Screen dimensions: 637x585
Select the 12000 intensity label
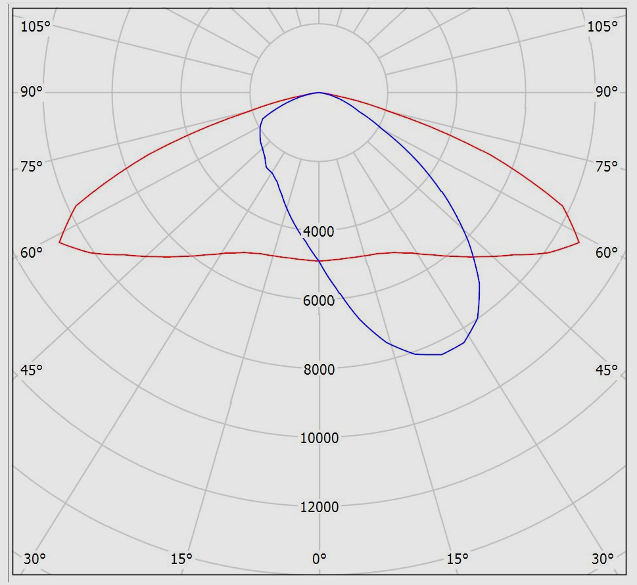point(319,507)
